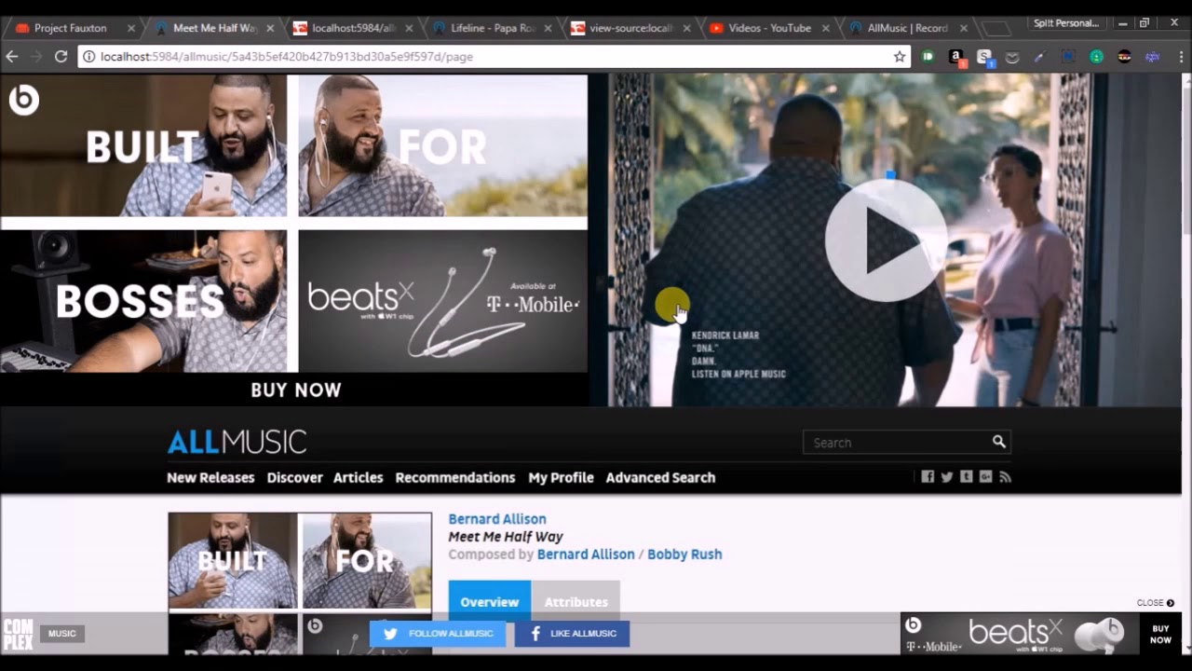The height and width of the screenshot is (671, 1192).
Task: Open a new browser tab
Action: (996, 29)
